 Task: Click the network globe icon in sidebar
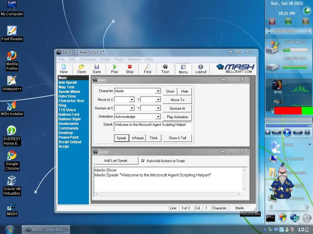[295, 218]
